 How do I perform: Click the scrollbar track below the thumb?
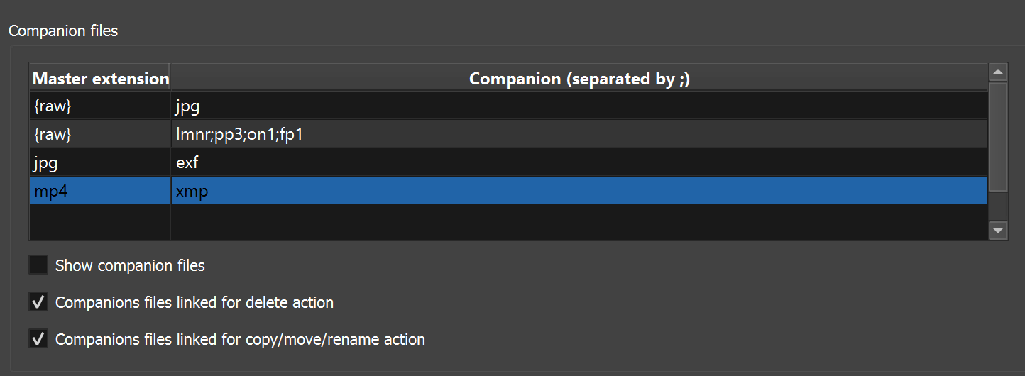point(998,206)
